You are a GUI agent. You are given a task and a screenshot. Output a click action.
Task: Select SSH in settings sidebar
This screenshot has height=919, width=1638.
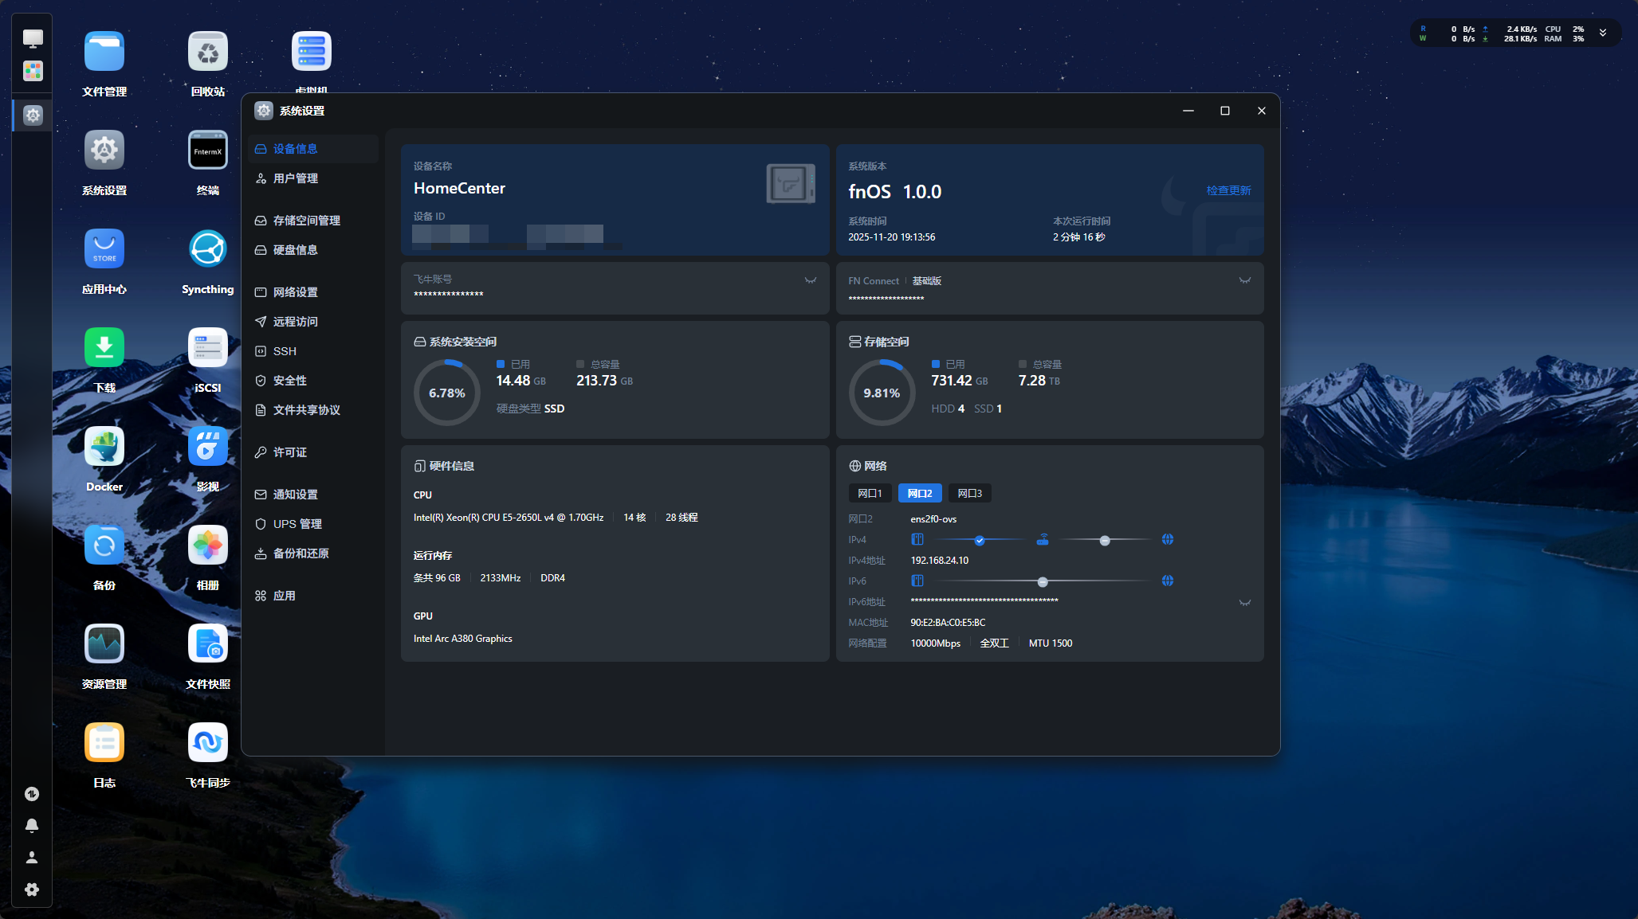[x=285, y=351]
